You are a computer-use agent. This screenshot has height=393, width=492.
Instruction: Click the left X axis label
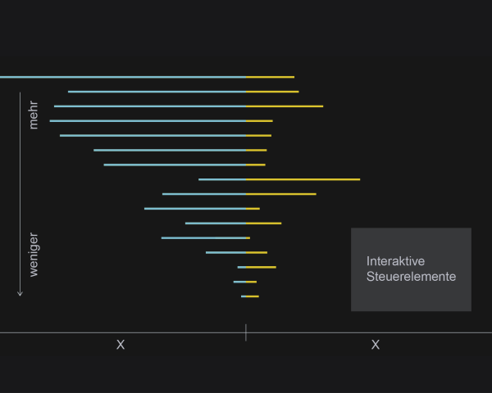pyautogui.click(x=121, y=345)
